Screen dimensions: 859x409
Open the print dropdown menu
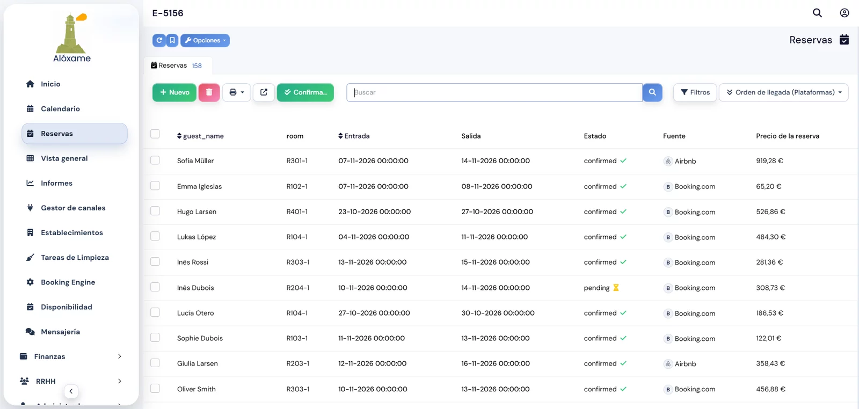coord(237,92)
